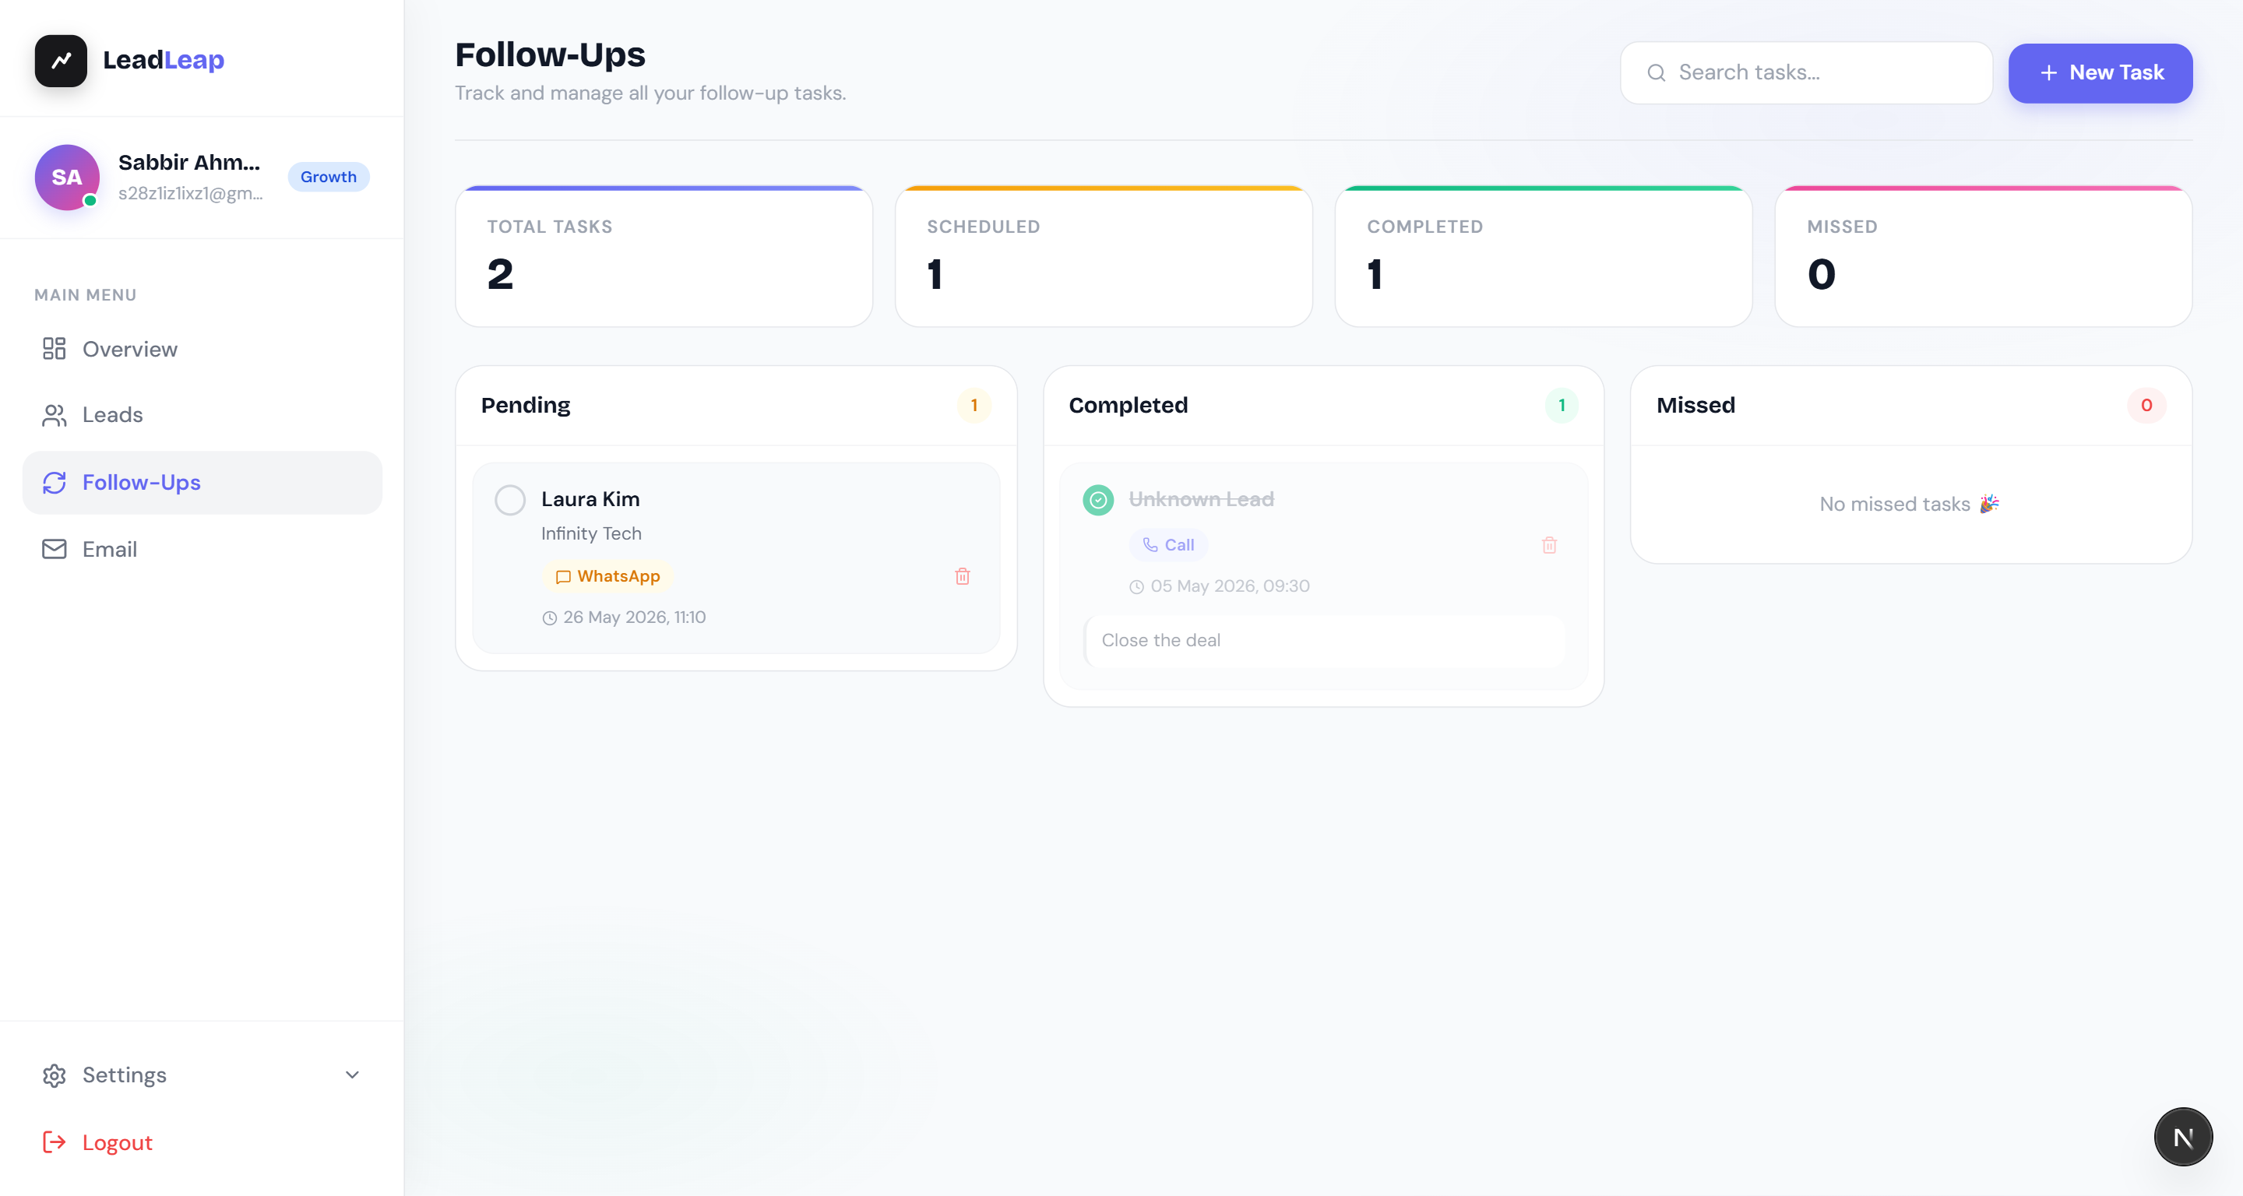Click the Missed column heading
The image size is (2243, 1196).
[x=1695, y=406]
